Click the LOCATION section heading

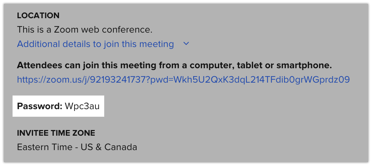38,16
